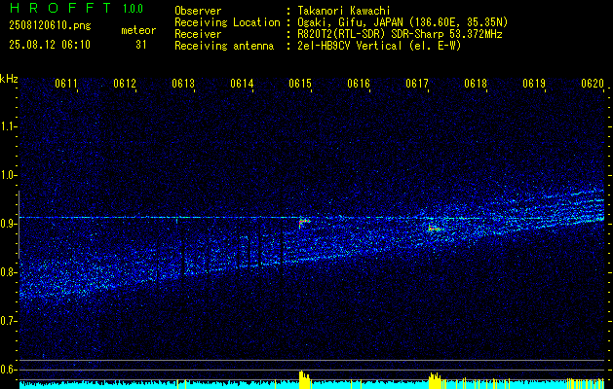Click the 0616 time marker
613x389 pixels.
click(x=359, y=83)
